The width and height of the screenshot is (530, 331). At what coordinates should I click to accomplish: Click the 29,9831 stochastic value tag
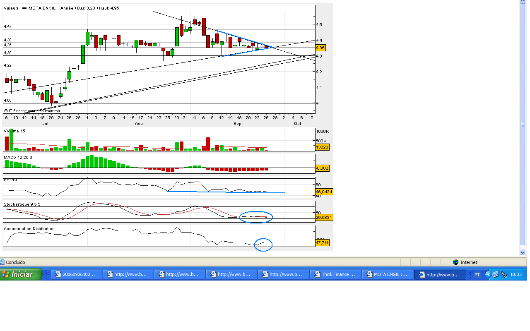[324, 217]
